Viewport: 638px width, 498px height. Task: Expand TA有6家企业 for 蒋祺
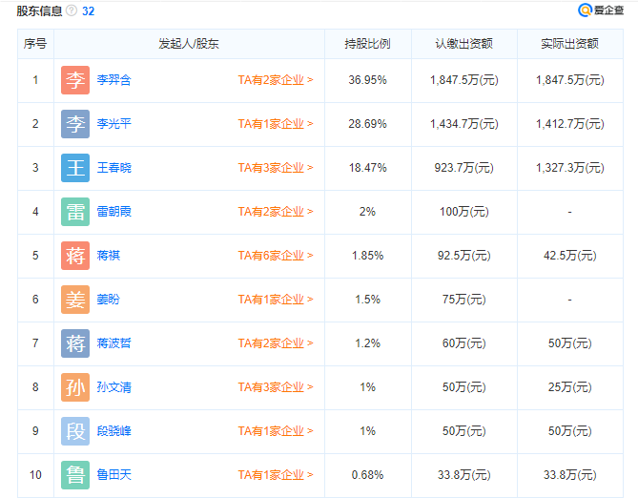[276, 256]
